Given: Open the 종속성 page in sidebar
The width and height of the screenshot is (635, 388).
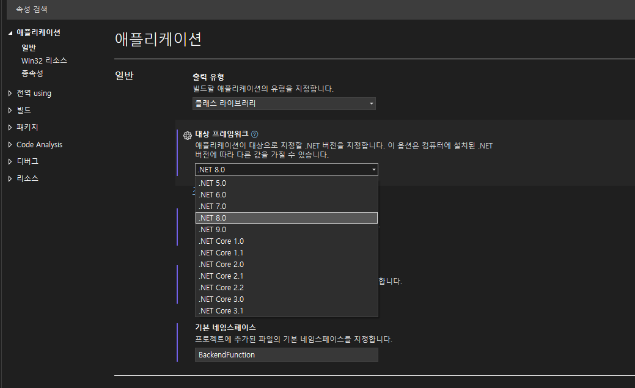Looking at the screenshot, I should point(32,74).
